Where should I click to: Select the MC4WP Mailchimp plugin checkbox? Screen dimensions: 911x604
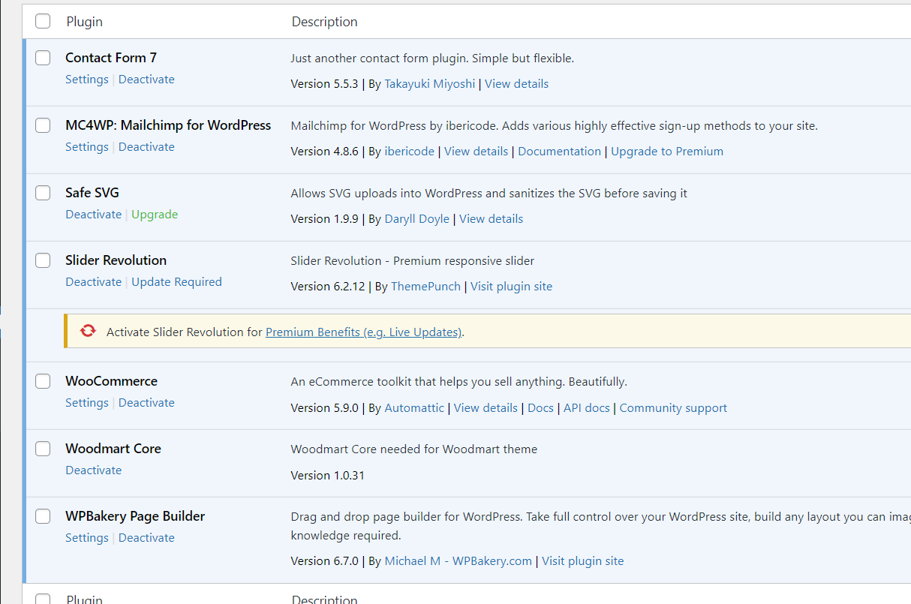pos(43,125)
